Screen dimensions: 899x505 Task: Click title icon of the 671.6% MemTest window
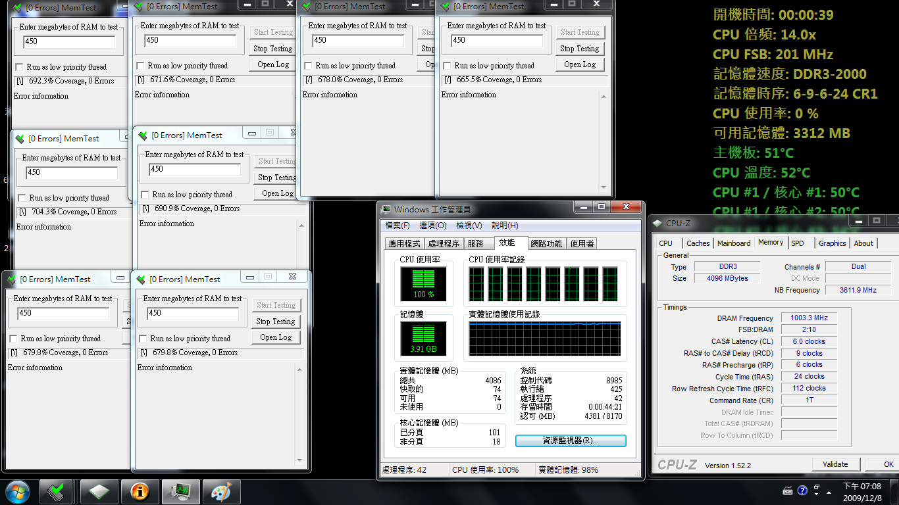tap(140, 7)
